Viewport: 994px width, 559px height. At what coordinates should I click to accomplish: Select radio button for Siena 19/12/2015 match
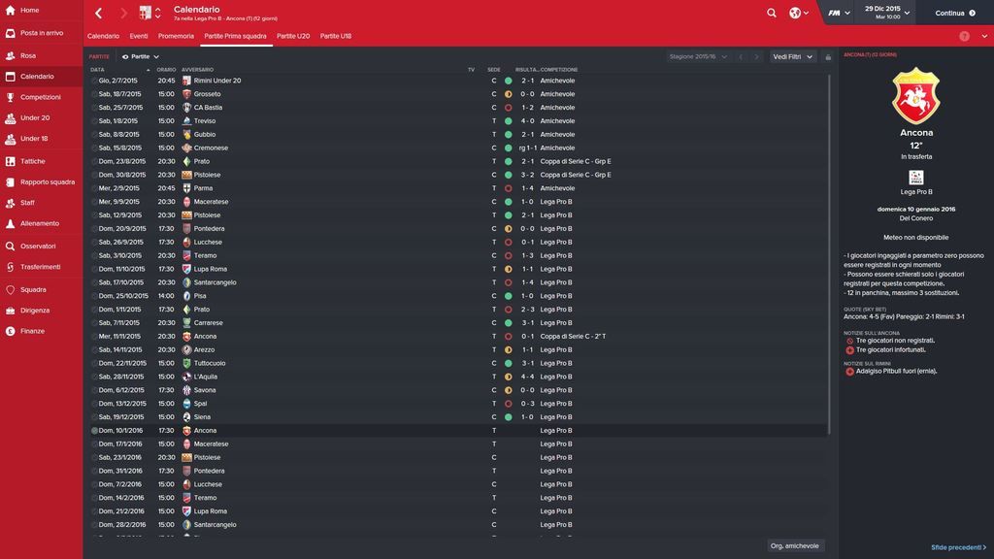(x=94, y=417)
